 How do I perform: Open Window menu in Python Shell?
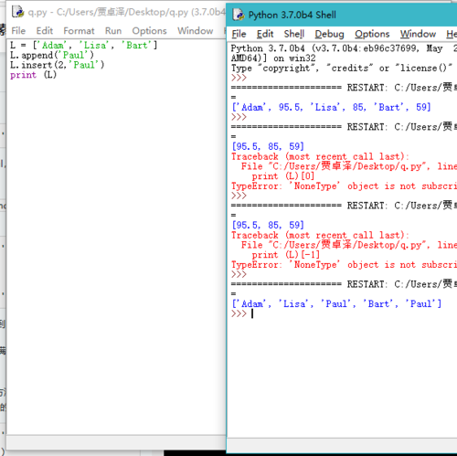[x=418, y=34]
